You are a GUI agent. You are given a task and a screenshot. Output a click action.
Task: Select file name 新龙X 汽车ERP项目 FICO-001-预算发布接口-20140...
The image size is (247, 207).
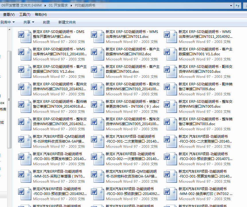(60, 156)
